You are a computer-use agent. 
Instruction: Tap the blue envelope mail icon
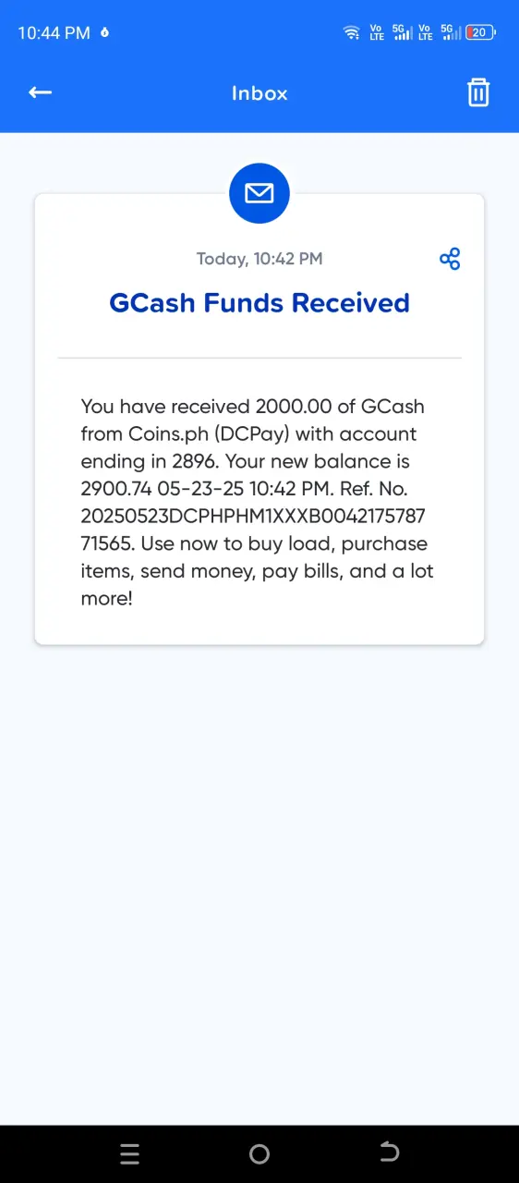pos(259,193)
